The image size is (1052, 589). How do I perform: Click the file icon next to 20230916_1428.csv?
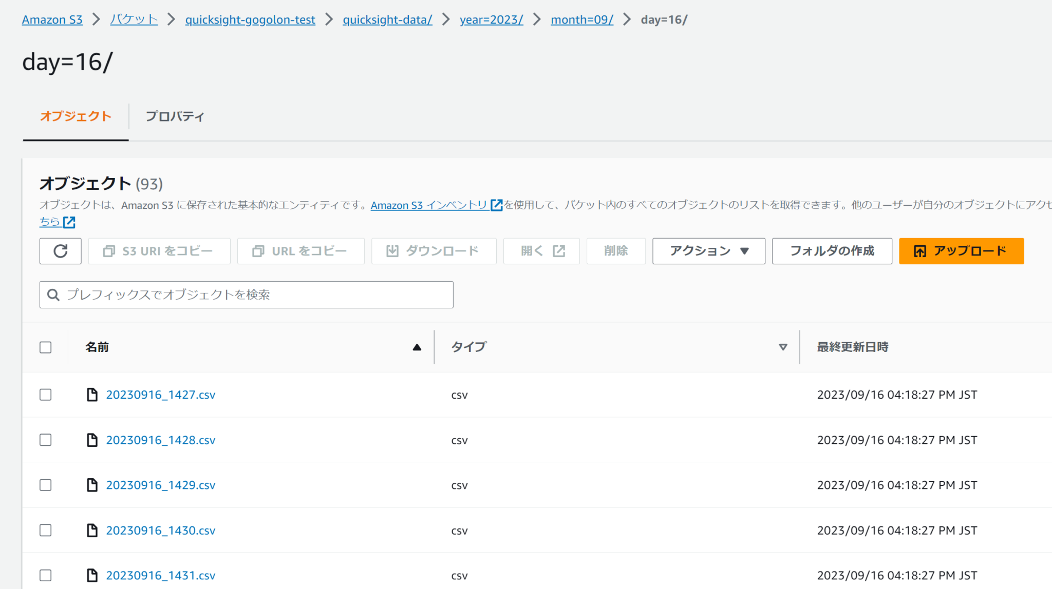(x=92, y=440)
